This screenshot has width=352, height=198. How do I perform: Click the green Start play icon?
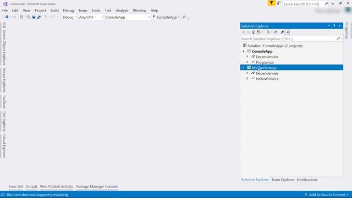[154, 16]
